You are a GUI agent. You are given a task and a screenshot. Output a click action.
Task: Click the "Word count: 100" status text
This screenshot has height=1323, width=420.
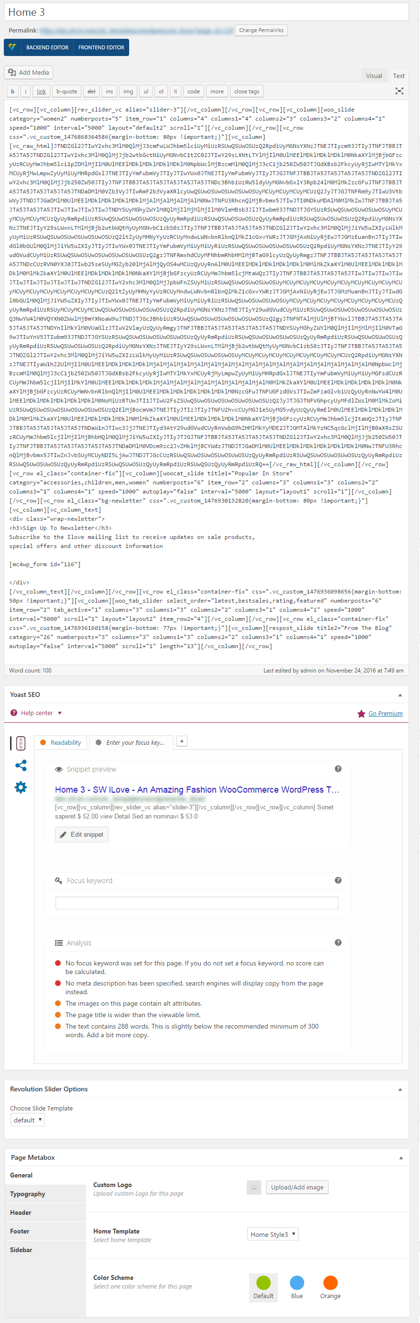tap(30, 670)
